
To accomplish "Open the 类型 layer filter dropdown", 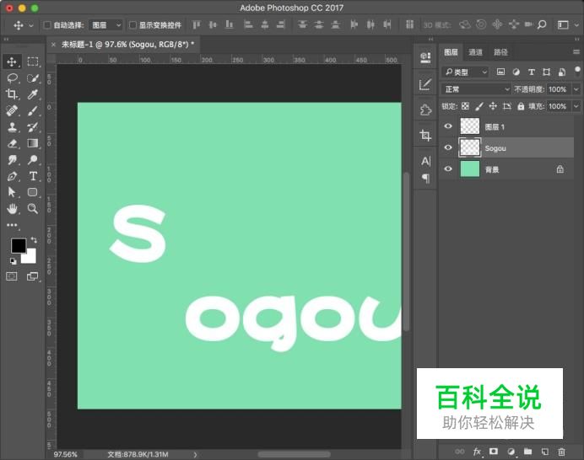I will (466, 72).
